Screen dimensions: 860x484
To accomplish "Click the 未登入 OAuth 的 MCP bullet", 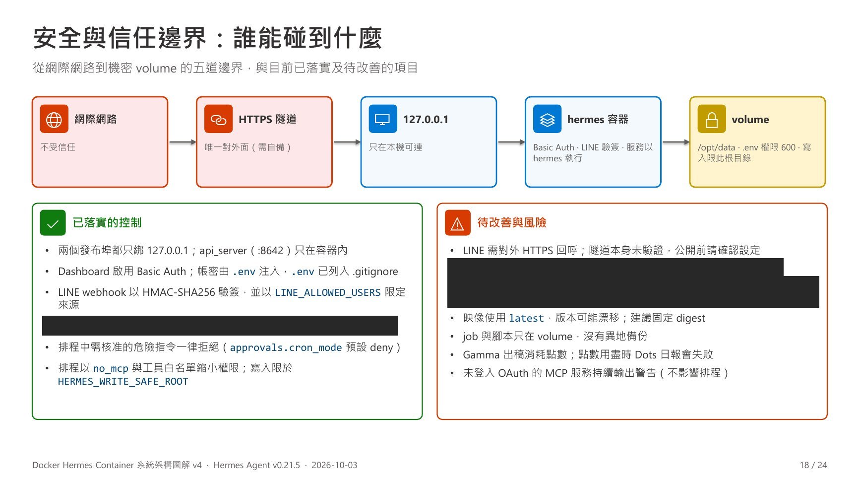I will pyautogui.click(x=595, y=373).
